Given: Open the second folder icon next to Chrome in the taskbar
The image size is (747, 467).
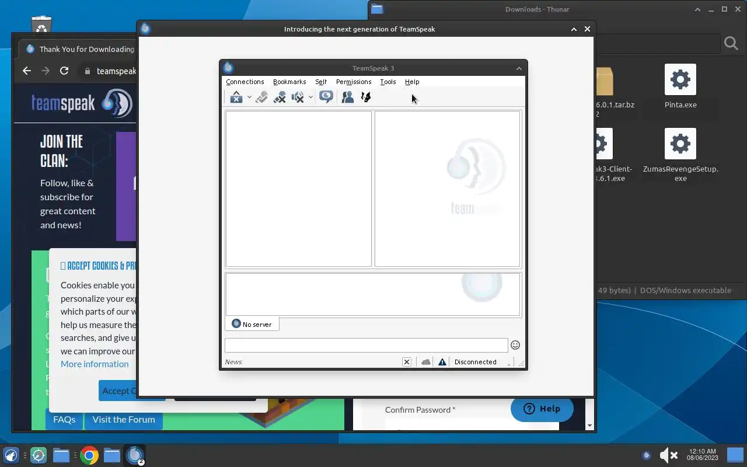Looking at the screenshot, I should pos(112,455).
